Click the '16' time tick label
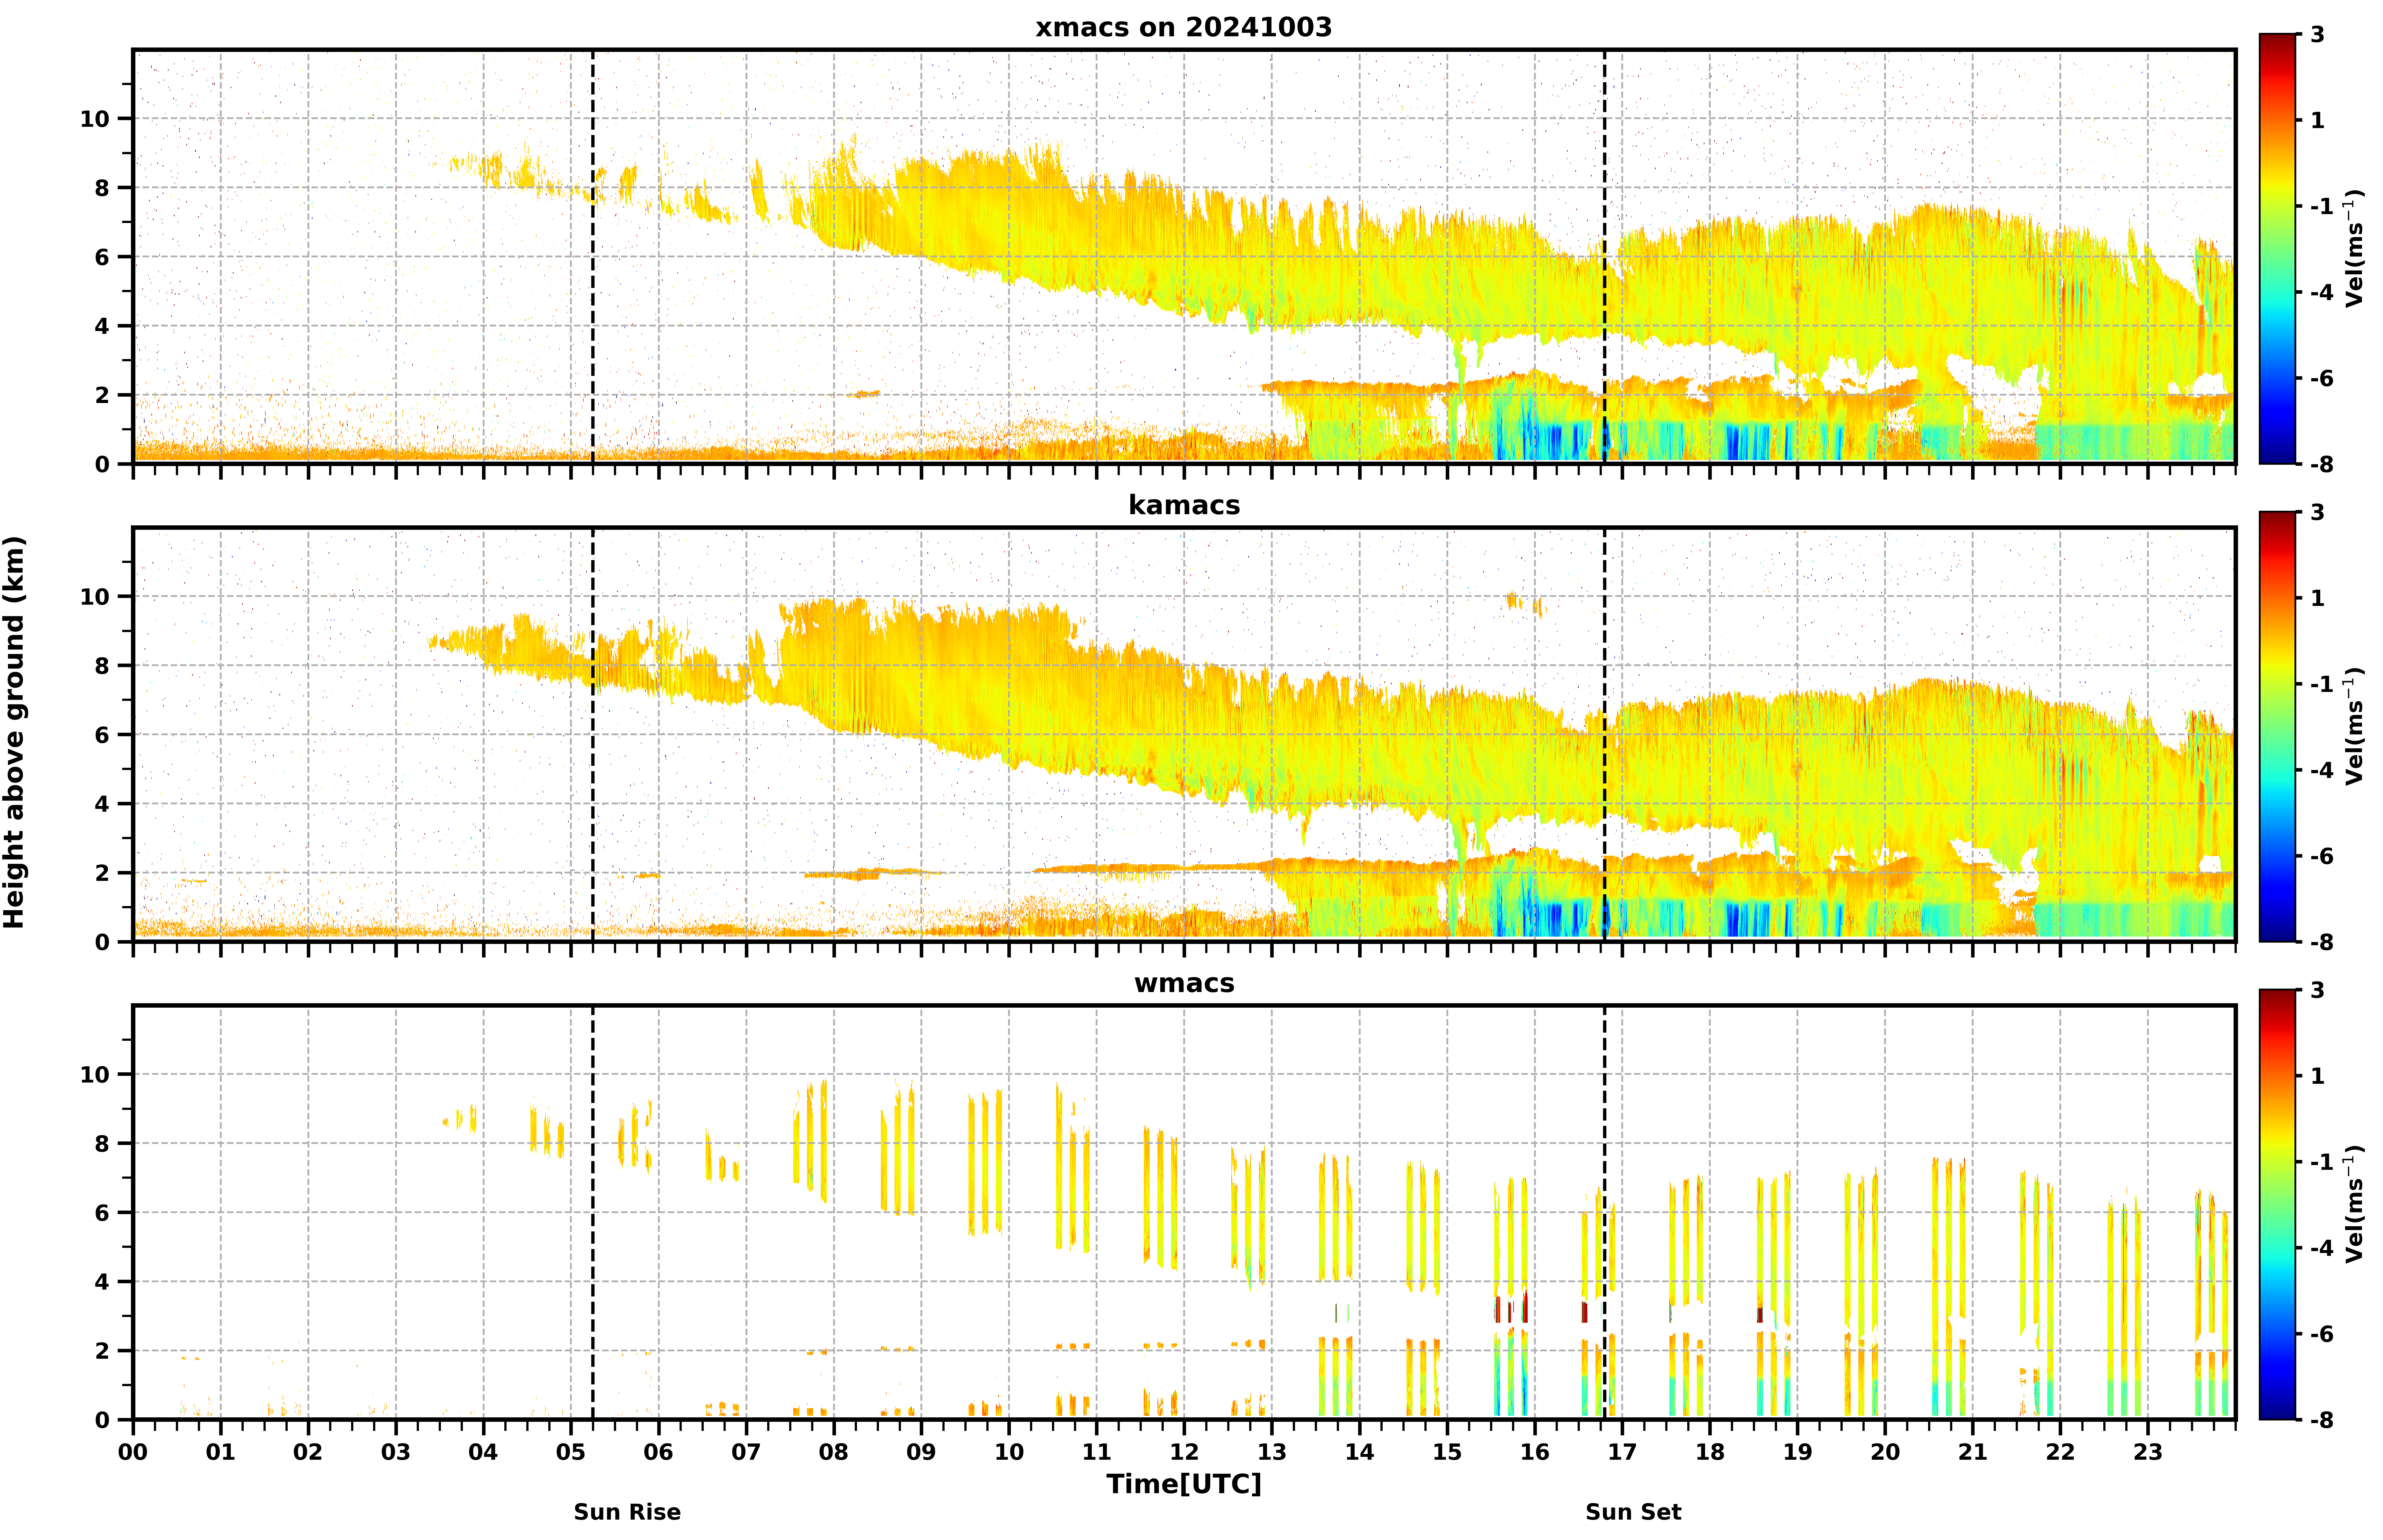The height and width of the screenshot is (1540, 2383). click(1535, 1452)
